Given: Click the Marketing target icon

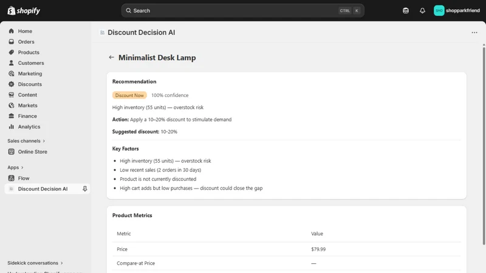Looking at the screenshot, I should tap(12, 73).
